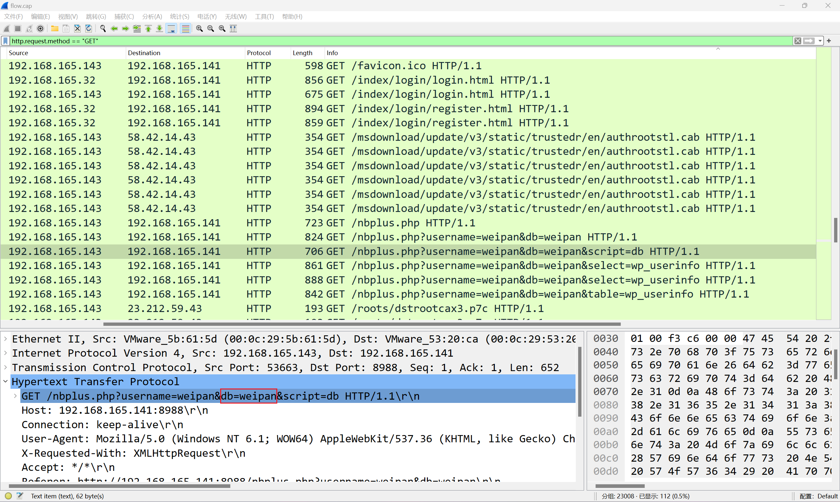
Task: Reset text to normal size
Action: pos(222,29)
